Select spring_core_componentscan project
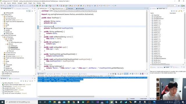This screenshot has height=104, width=186. coord(12,72)
